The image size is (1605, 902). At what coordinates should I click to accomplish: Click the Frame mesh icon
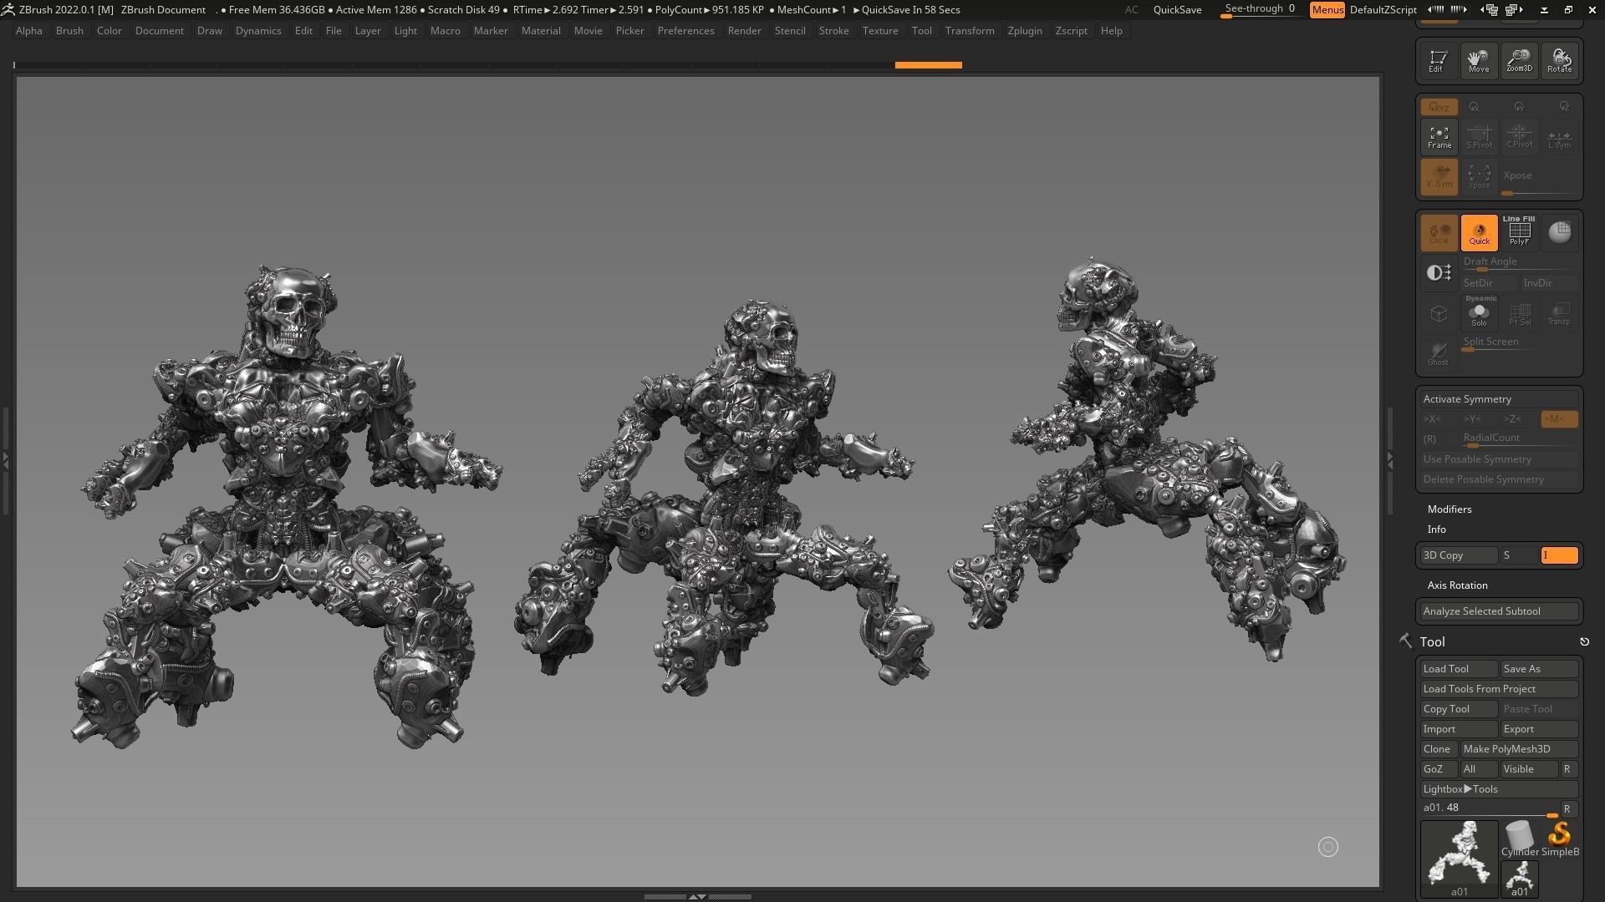[1439, 137]
